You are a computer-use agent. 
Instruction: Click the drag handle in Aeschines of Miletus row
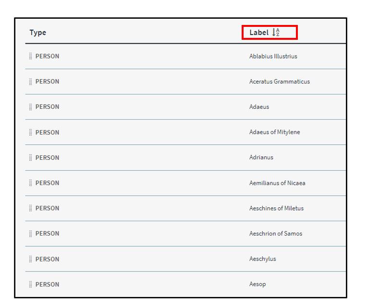30,208
